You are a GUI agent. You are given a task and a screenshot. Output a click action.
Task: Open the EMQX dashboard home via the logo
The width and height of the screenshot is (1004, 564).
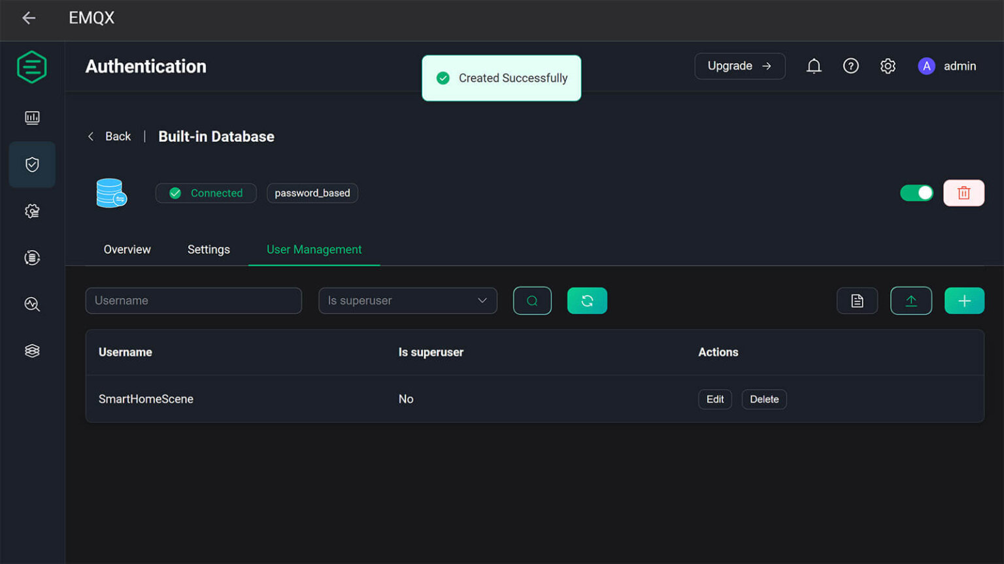pos(31,66)
